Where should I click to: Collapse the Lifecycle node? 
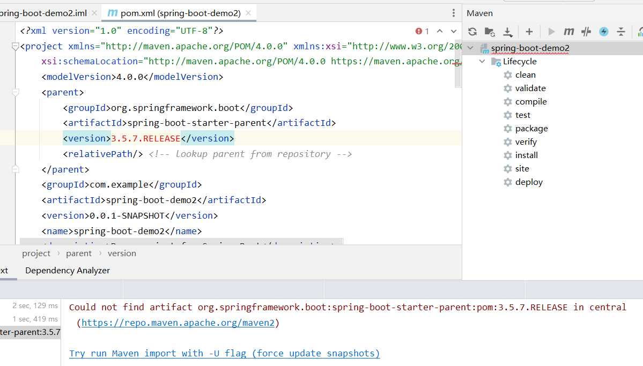click(482, 62)
